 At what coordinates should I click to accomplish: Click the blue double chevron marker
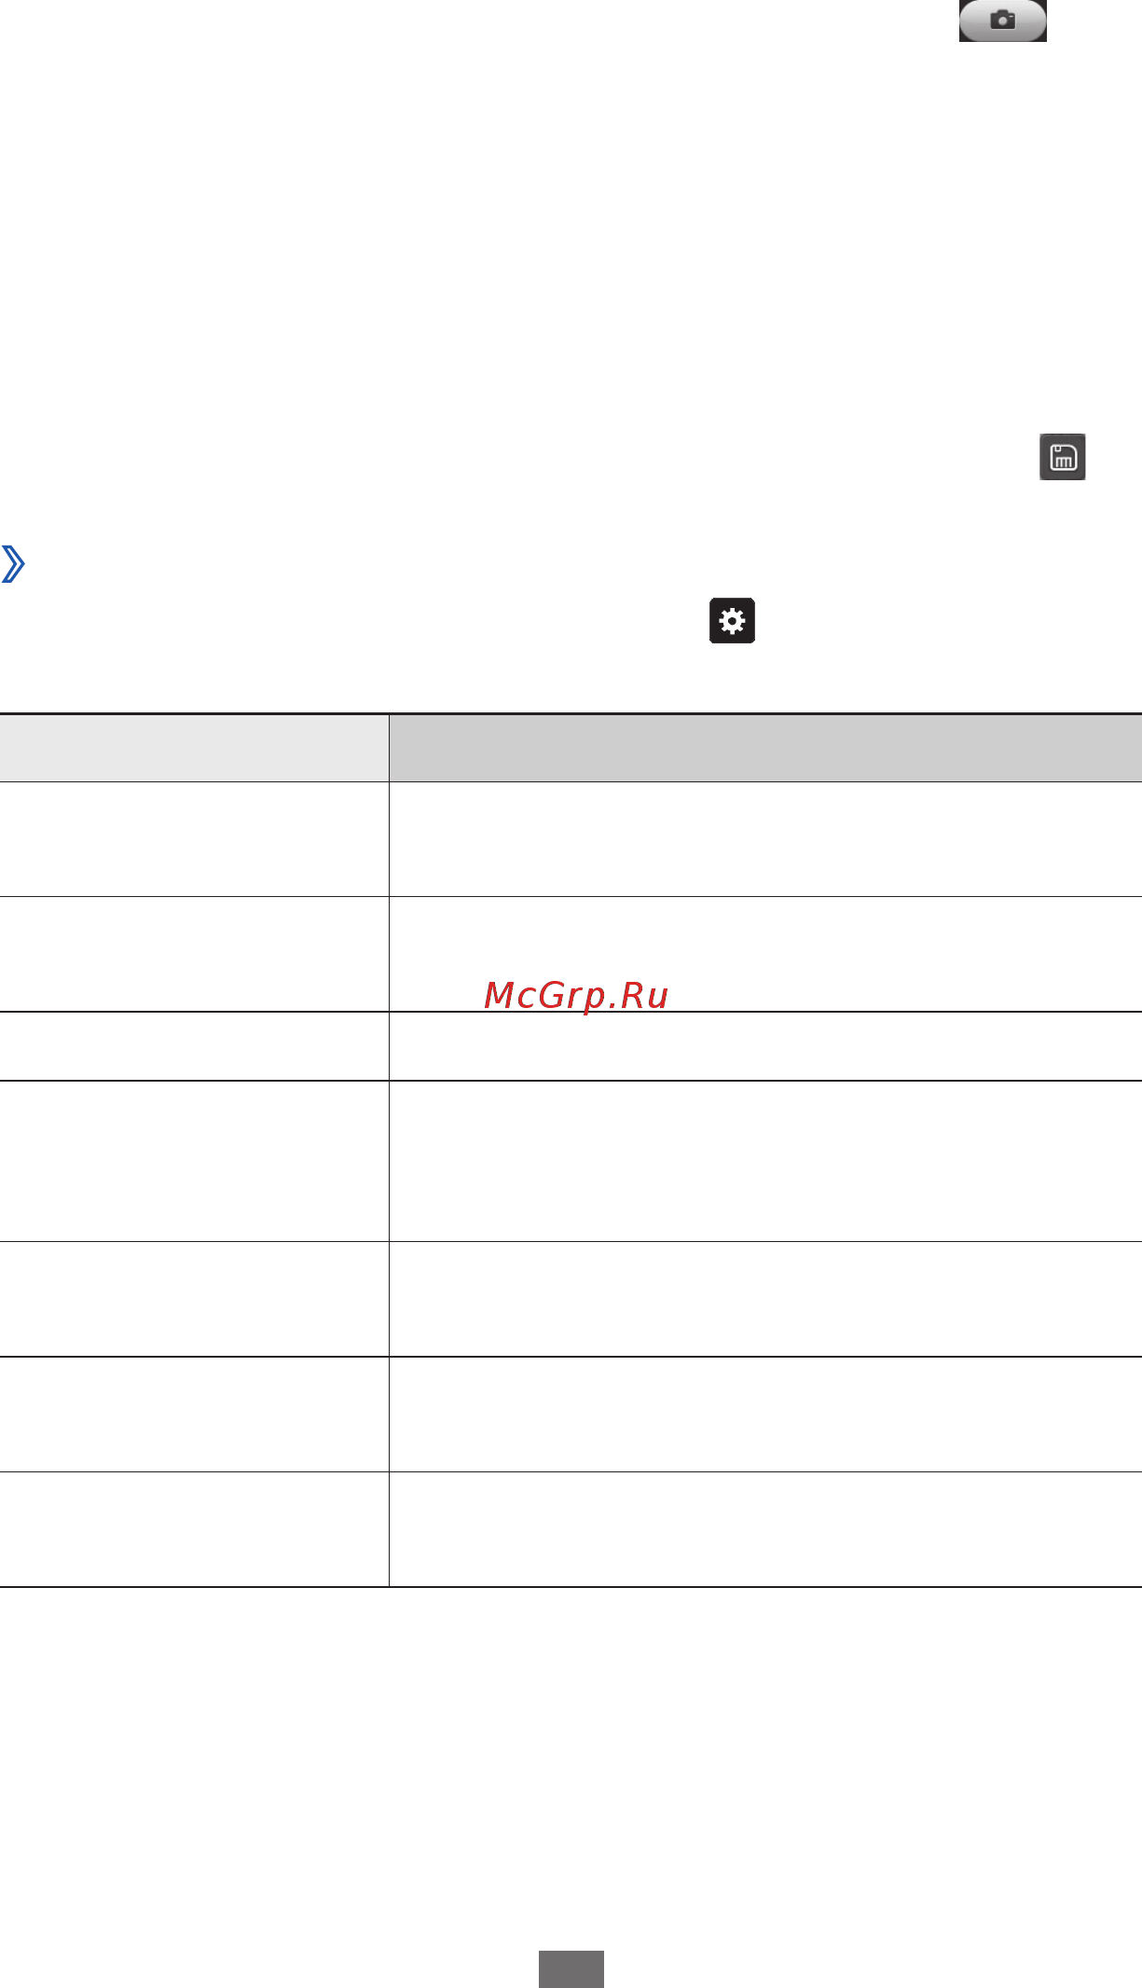[x=13, y=564]
